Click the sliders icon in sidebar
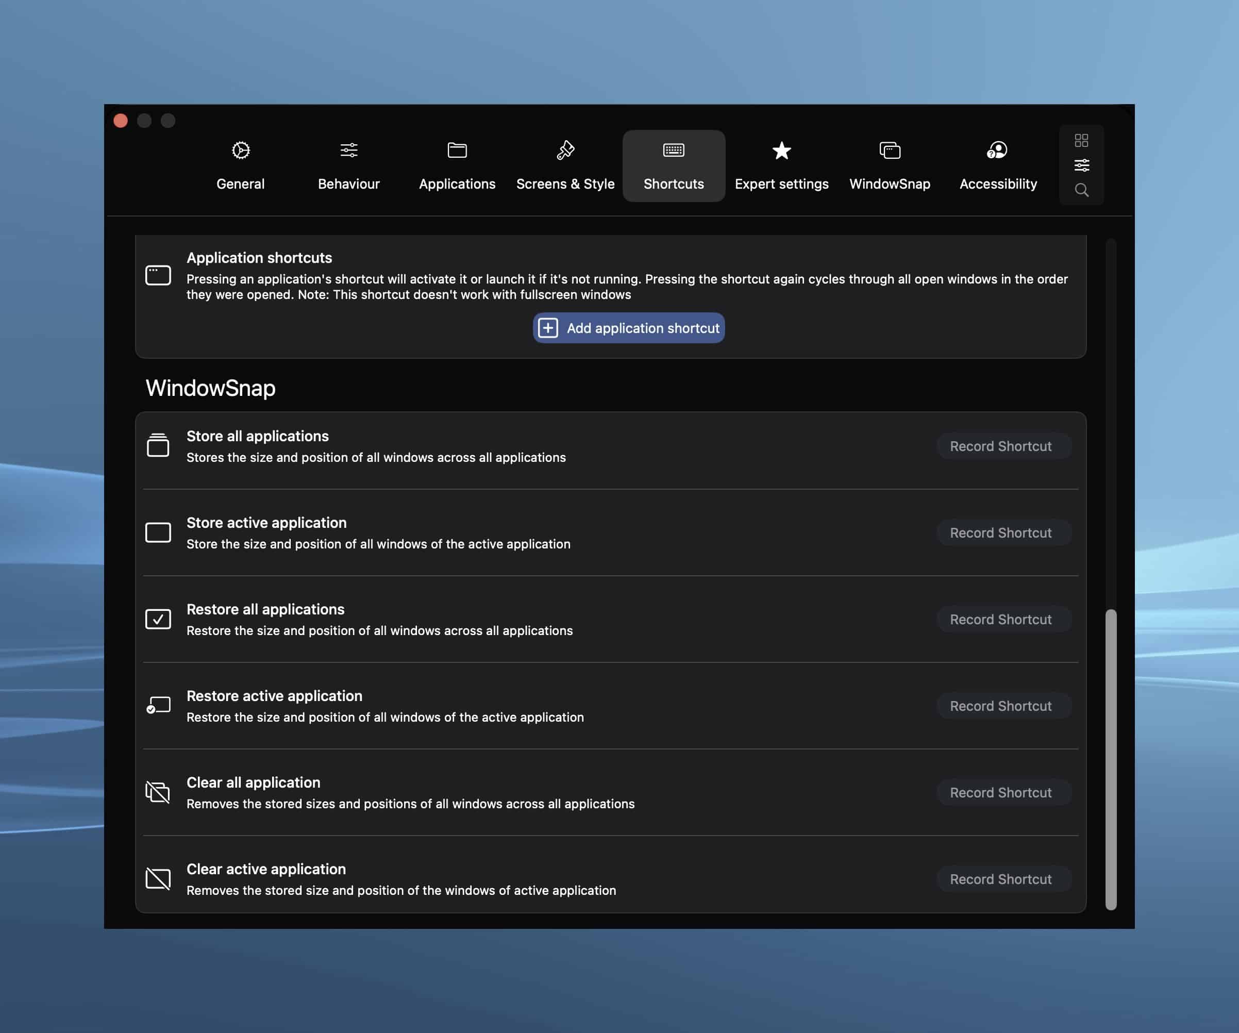Image resolution: width=1239 pixels, height=1033 pixels. [x=1081, y=165]
